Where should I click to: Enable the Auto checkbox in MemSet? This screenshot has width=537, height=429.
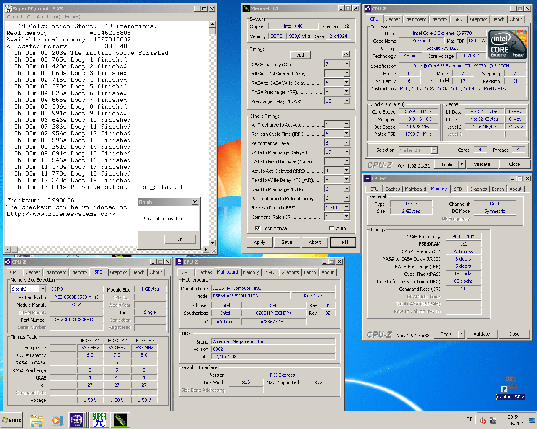click(332, 228)
